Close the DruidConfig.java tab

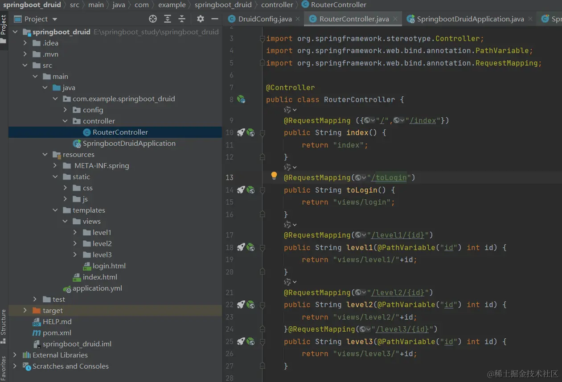(x=298, y=19)
